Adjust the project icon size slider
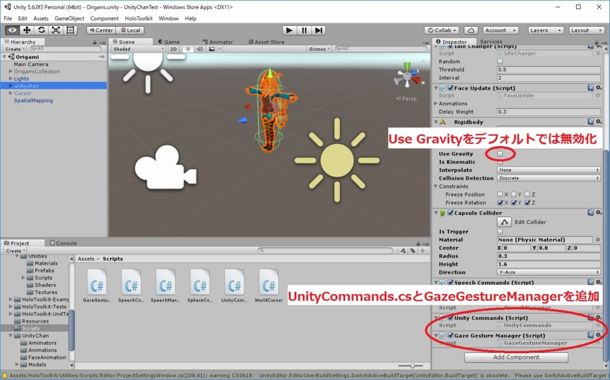 click(412, 366)
